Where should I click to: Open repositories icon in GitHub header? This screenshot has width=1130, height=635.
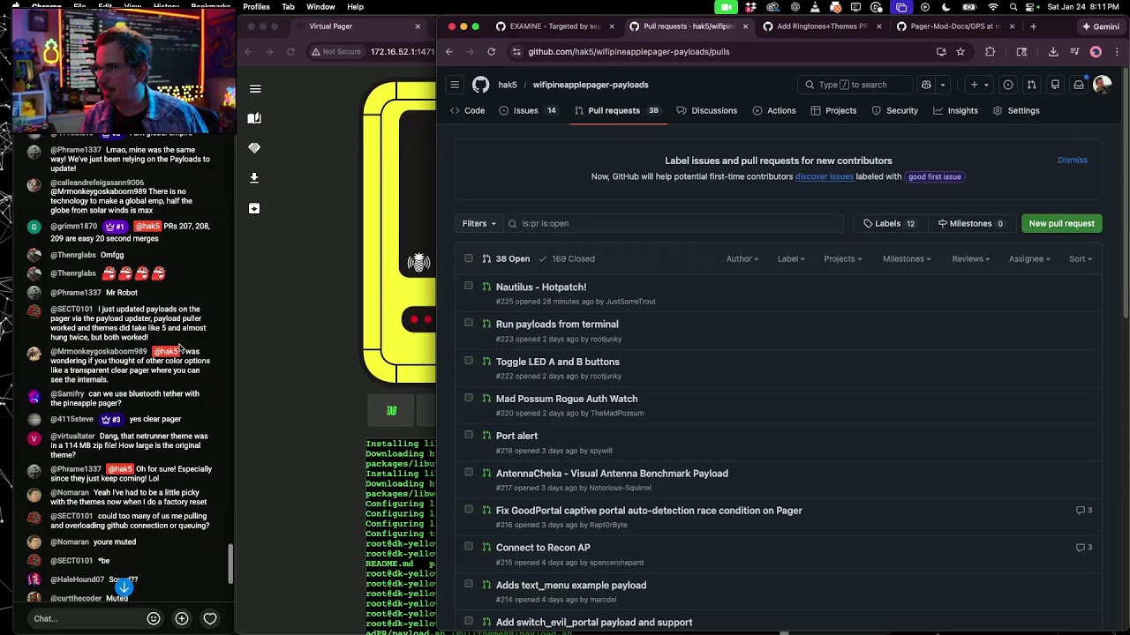(1055, 85)
